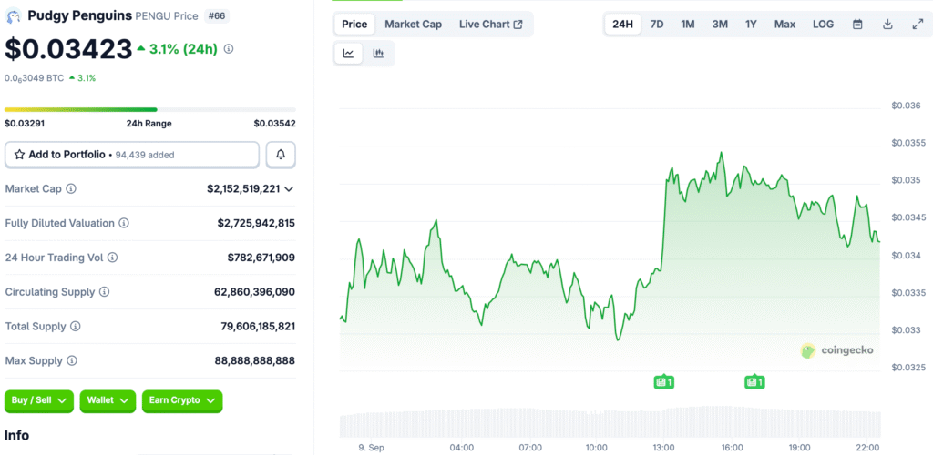Toggle LOG scale on chart
This screenshot has width=933, height=455.
click(x=824, y=25)
